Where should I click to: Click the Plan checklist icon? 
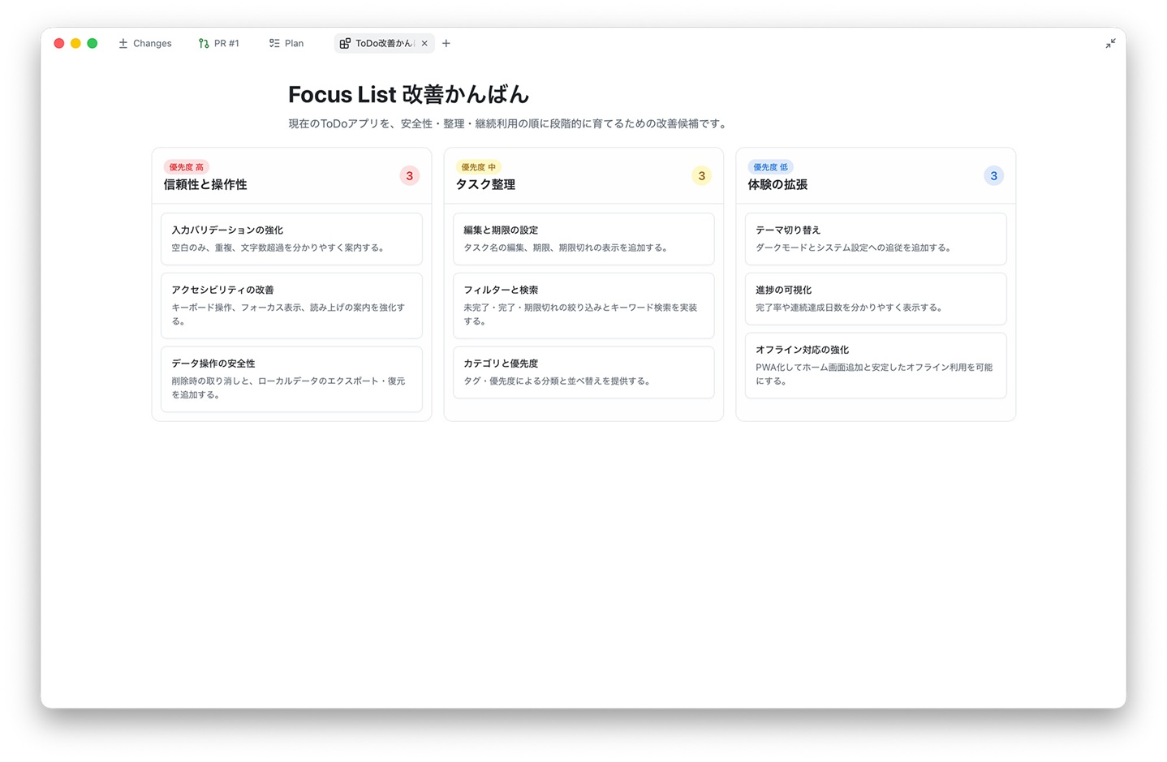(274, 43)
